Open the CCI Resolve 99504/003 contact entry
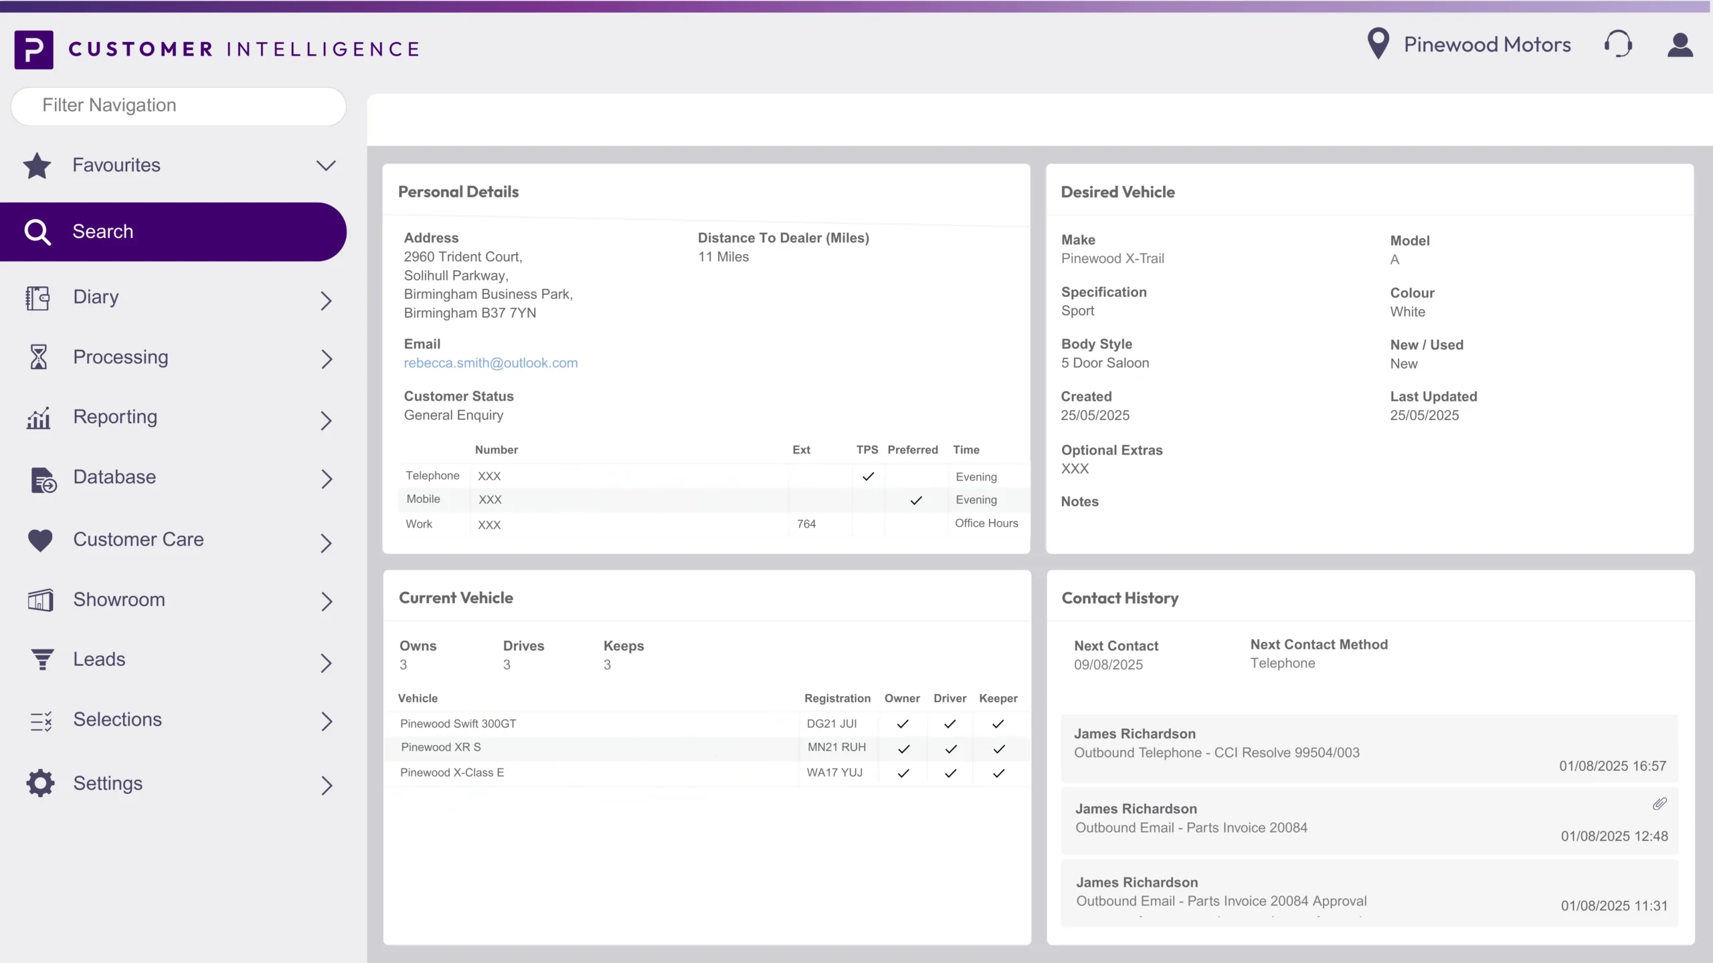Viewport: 1713px width, 963px height. [1369, 748]
